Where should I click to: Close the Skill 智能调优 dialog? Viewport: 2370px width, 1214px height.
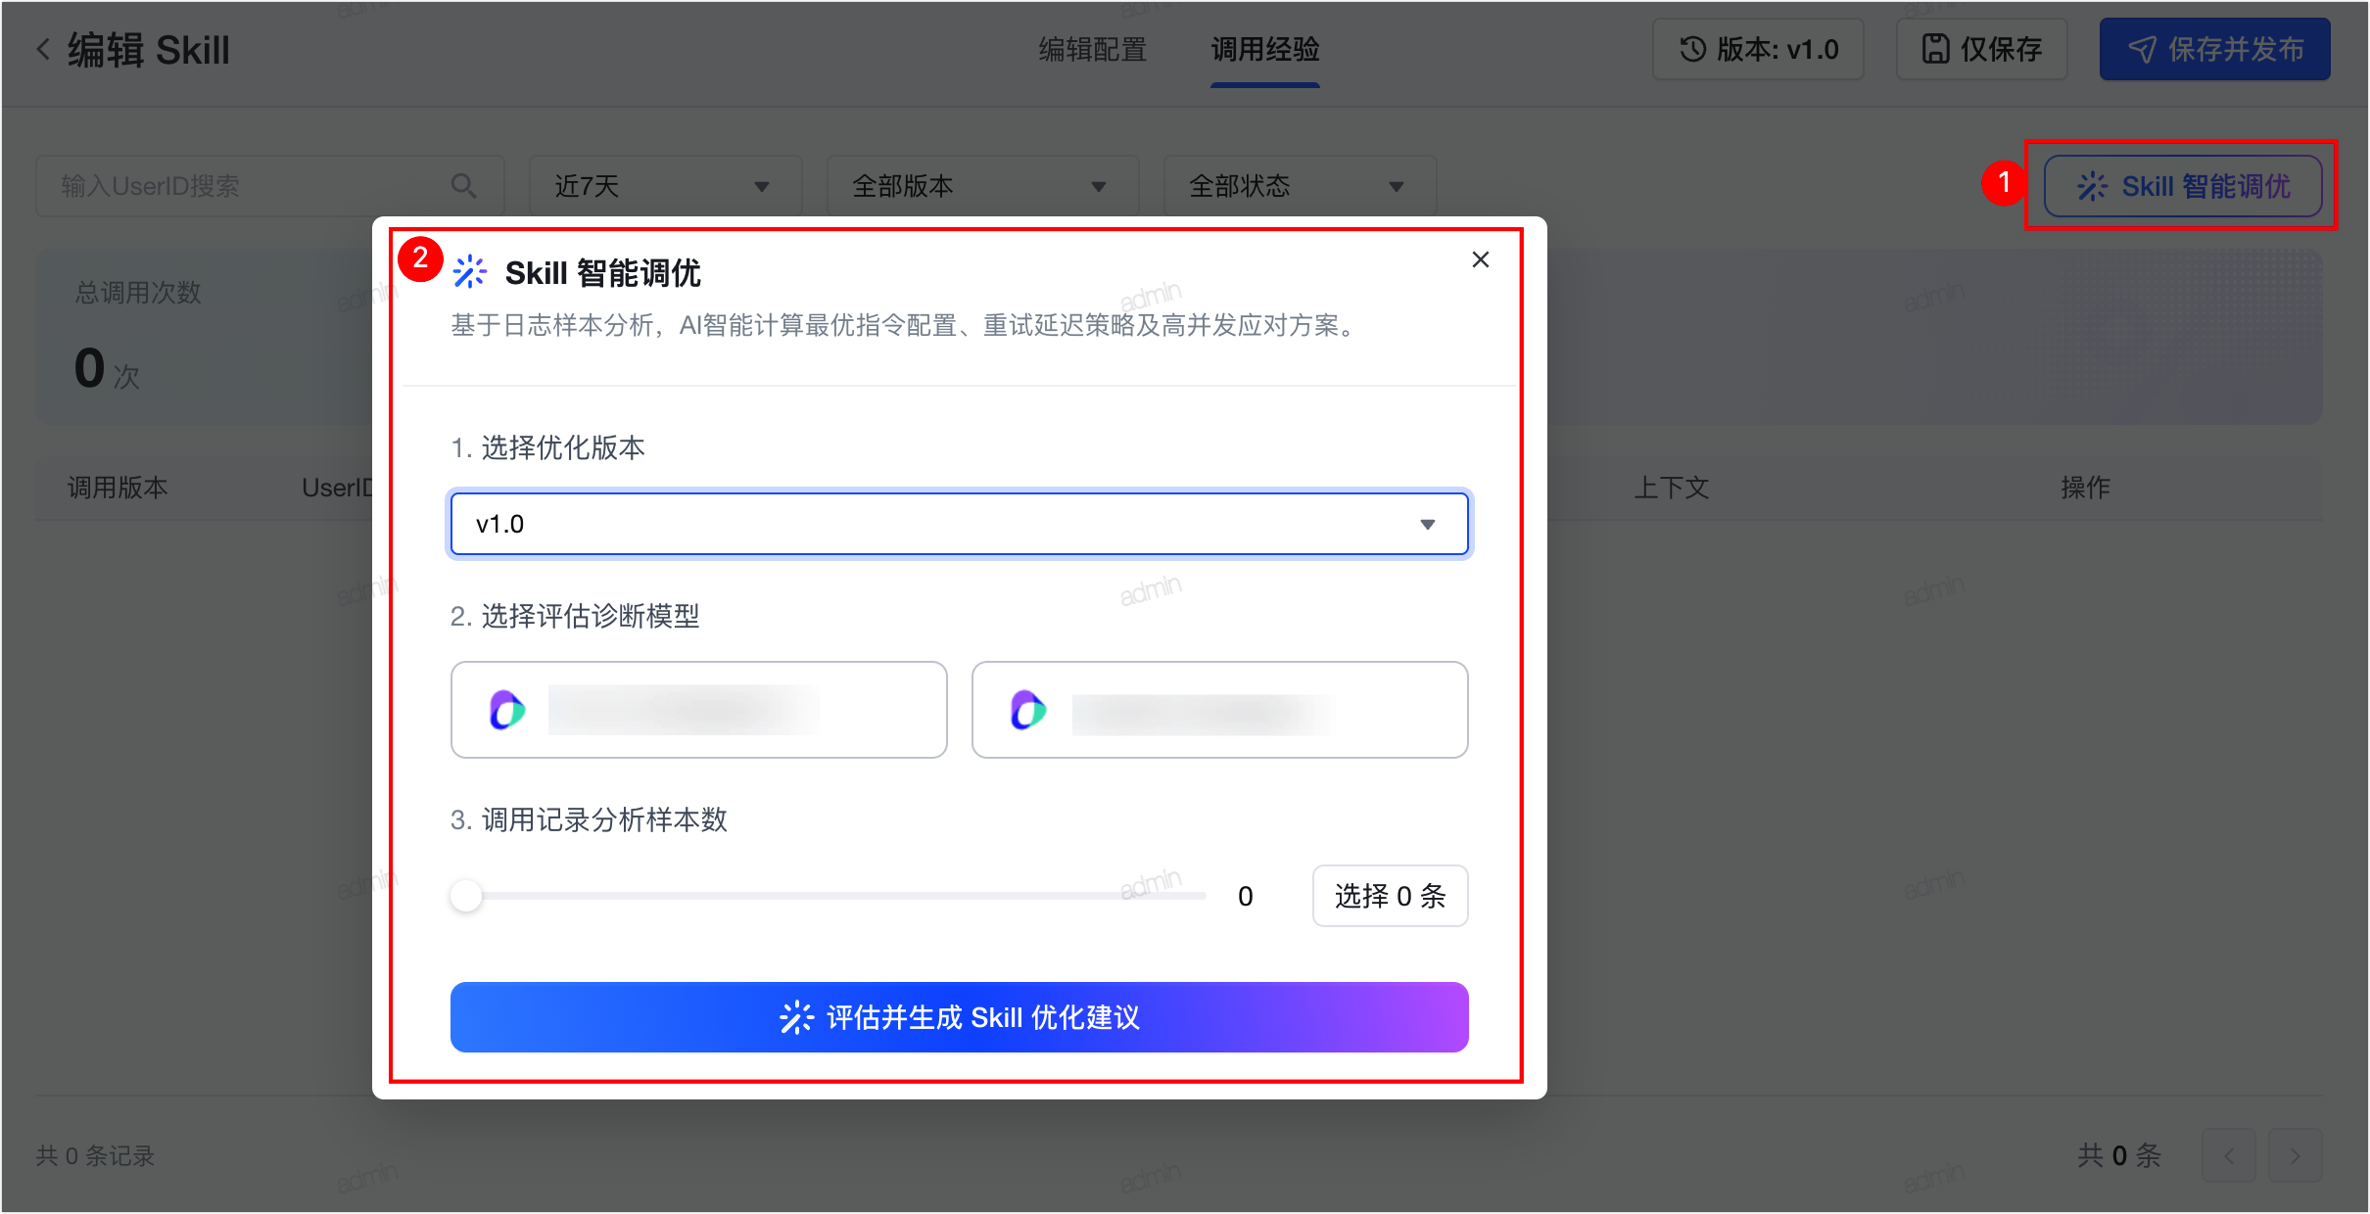pyautogui.click(x=1480, y=259)
